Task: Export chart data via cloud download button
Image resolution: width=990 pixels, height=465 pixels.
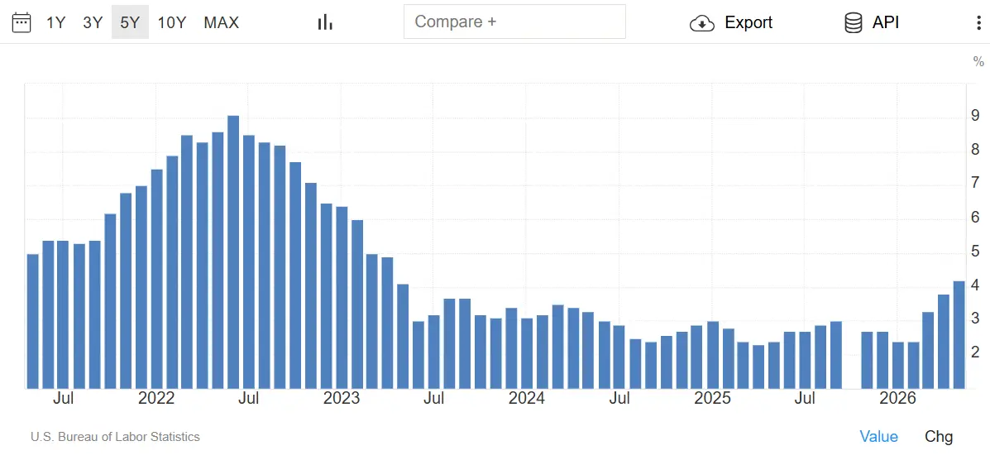Action: point(731,22)
